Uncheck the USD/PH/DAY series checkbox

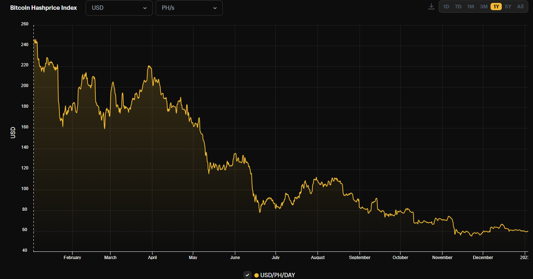coord(247,275)
